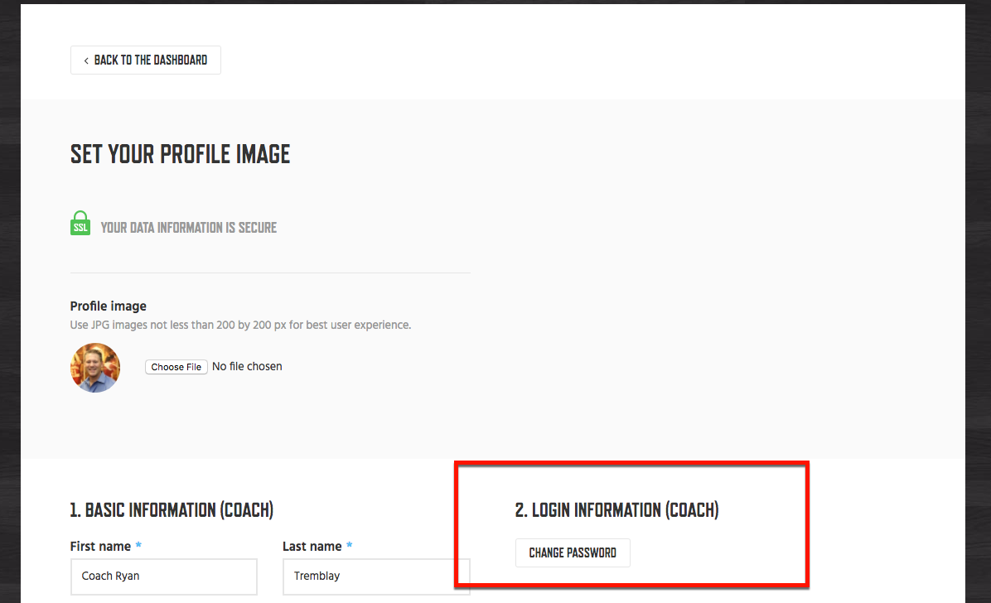
Task: Click the 'Profile image' label
Action: pyautogui.click(x=108, y=306)
